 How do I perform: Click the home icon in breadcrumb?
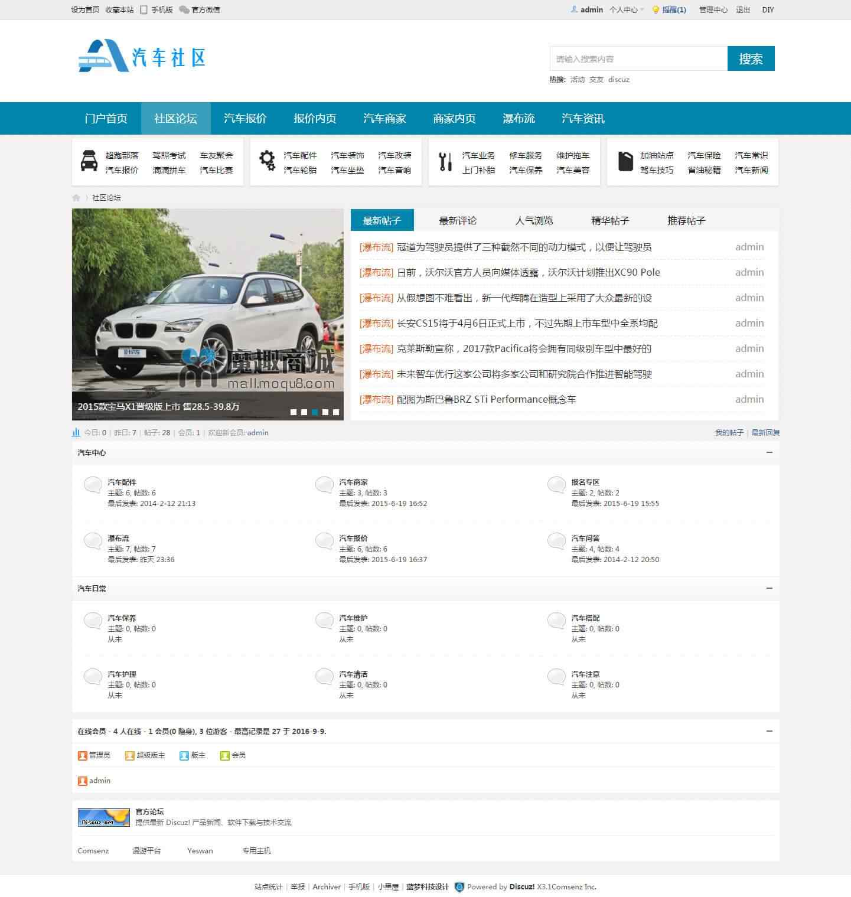[76, 198]
